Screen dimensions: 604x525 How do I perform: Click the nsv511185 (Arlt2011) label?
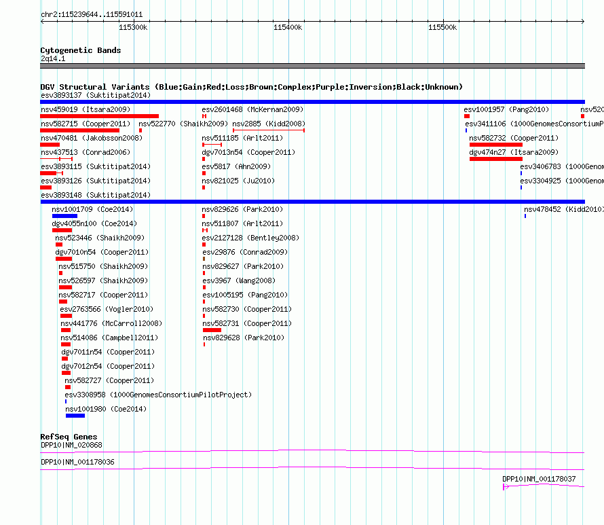[x=242, y=138]
